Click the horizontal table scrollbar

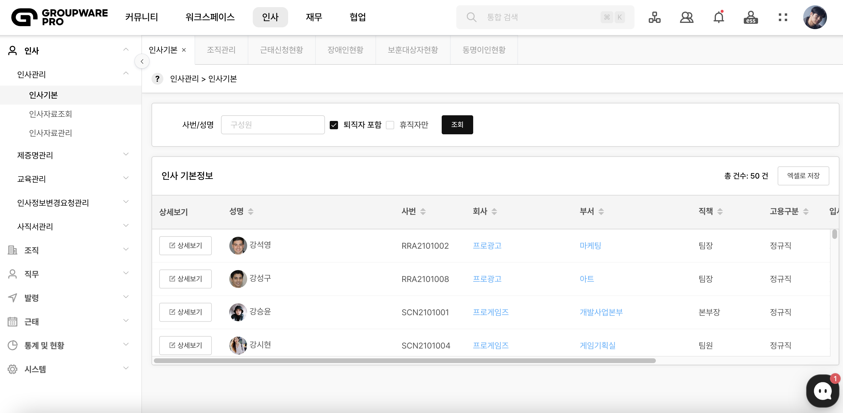(405, 361)
